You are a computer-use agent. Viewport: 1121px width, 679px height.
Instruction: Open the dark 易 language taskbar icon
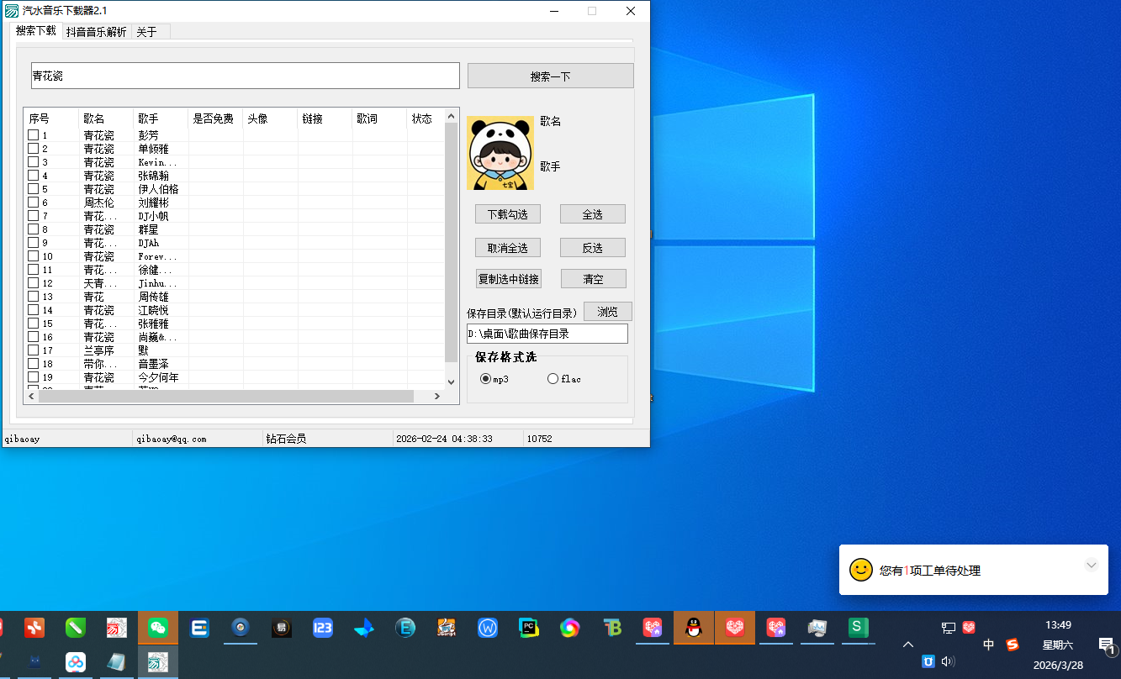tap(282, 628)
